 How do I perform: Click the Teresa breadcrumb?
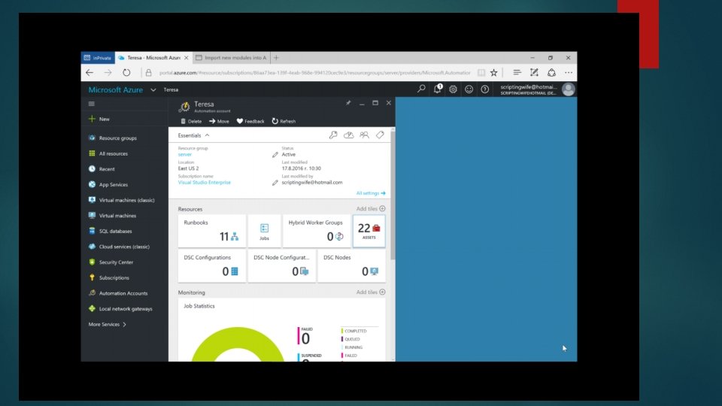[x=171, y=89]
